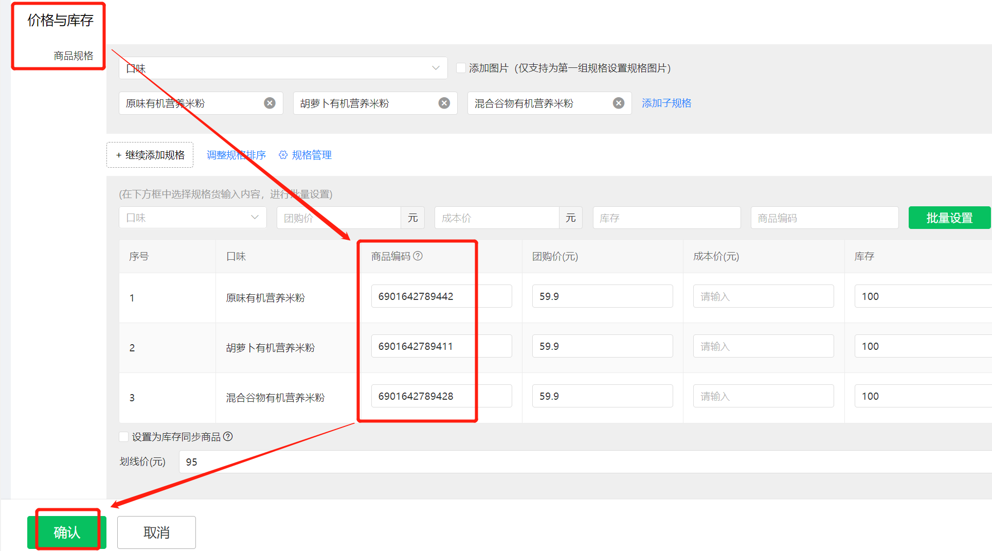Remove the 胡萝卜有机营养米粉 spec tag
This screenshot has height=551, width=992.
tap(444, 103)
